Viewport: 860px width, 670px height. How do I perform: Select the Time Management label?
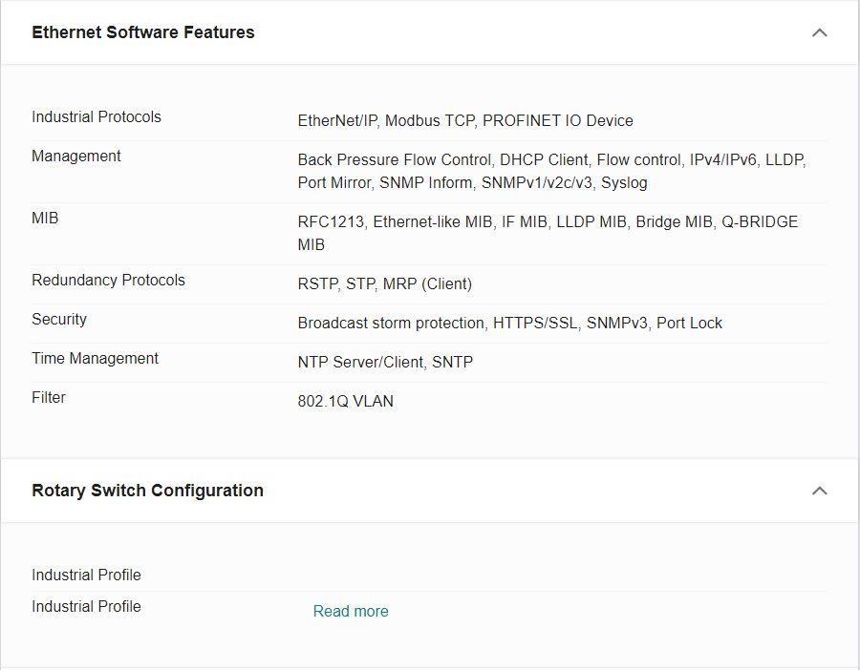95,358
